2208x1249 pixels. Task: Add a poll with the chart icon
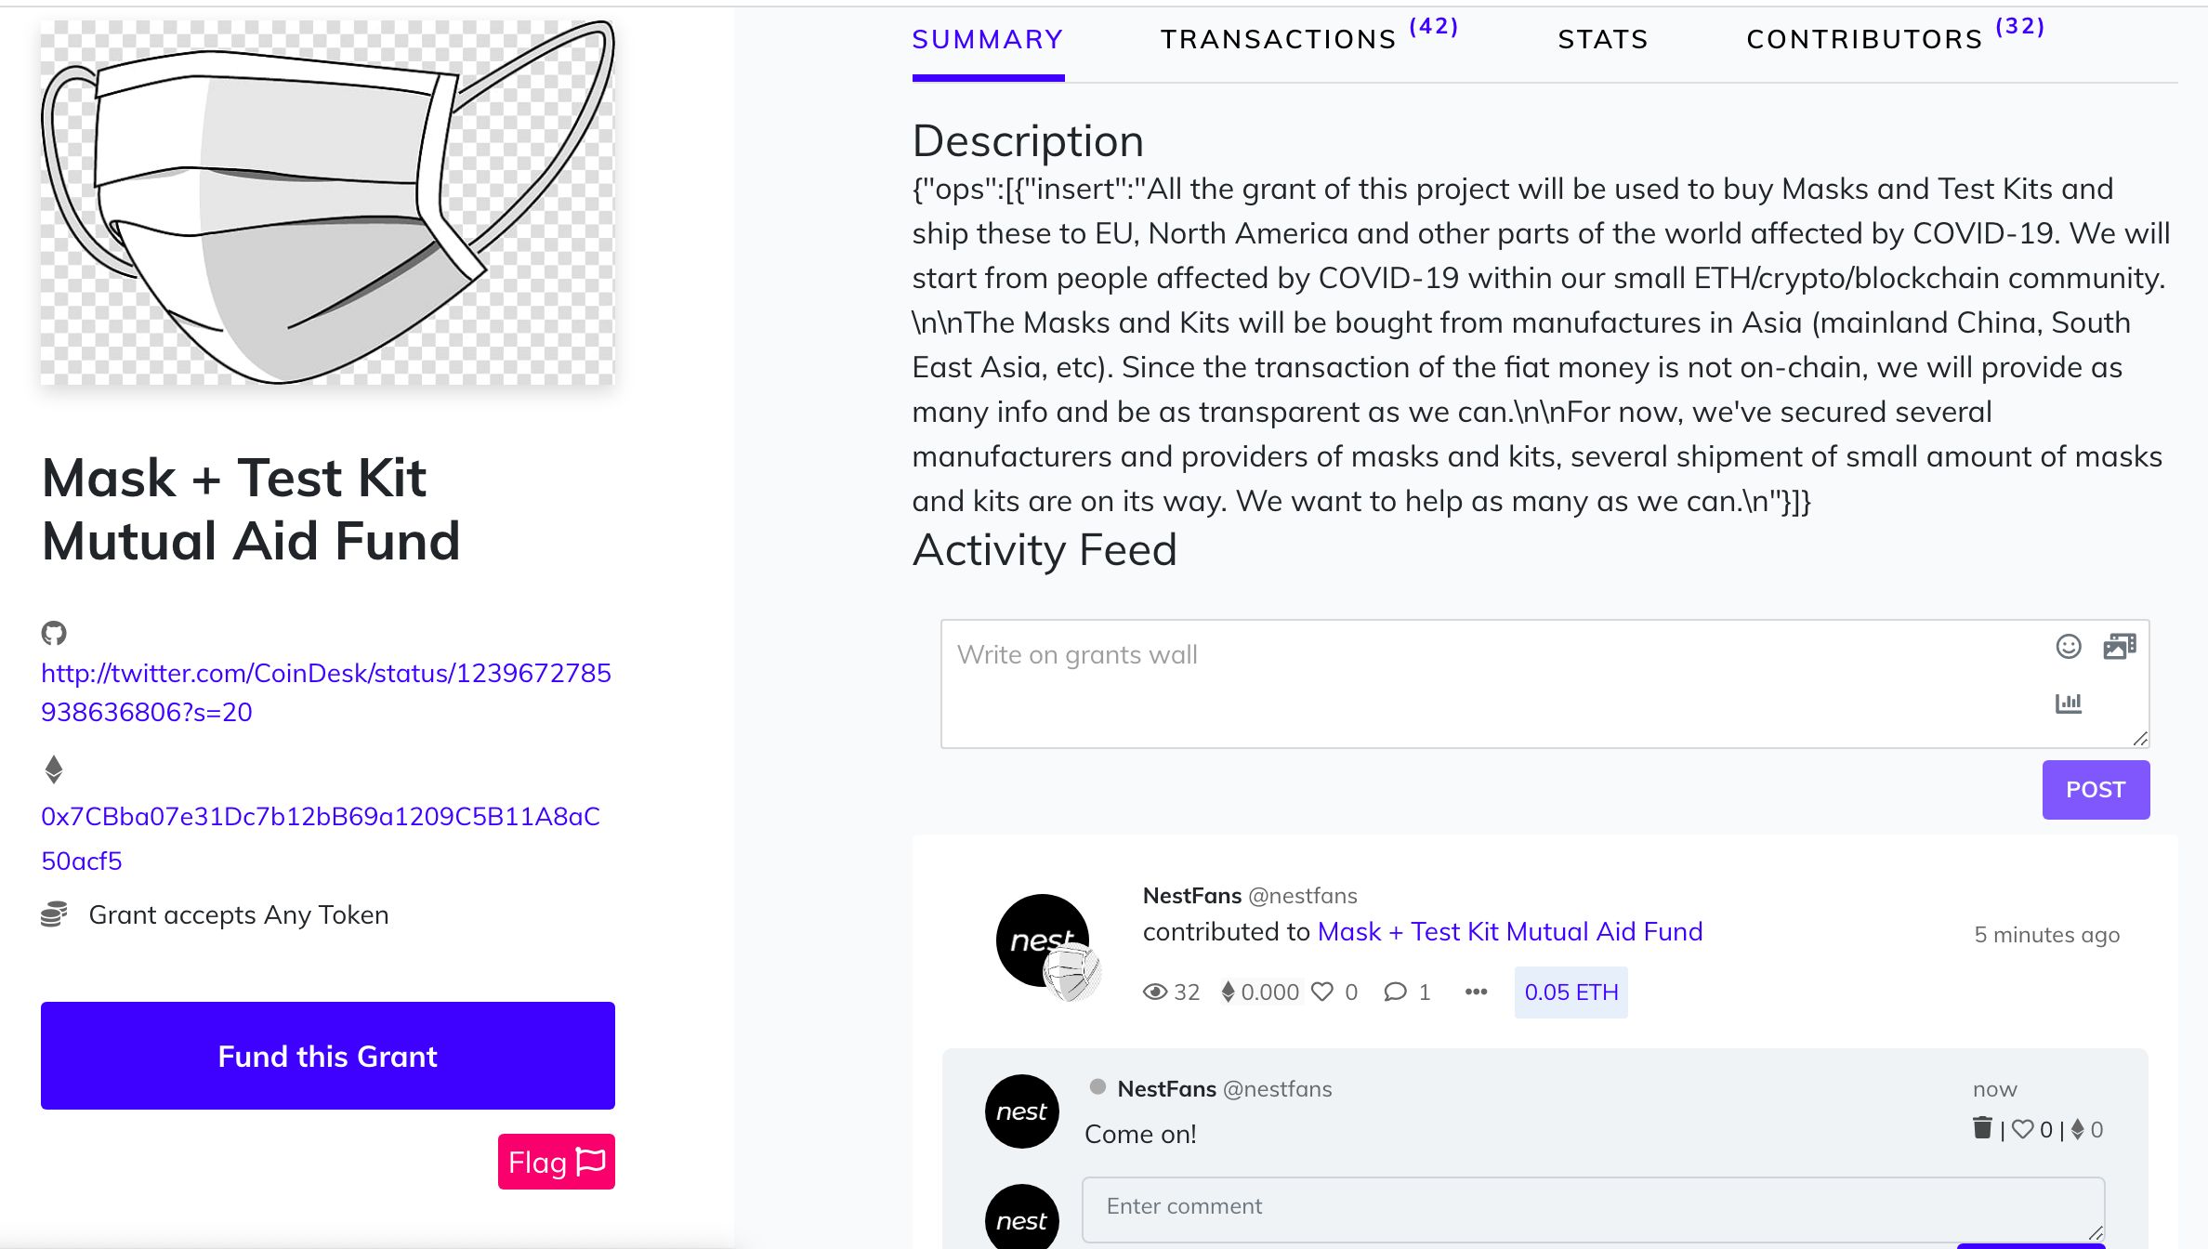point(2068,703)
